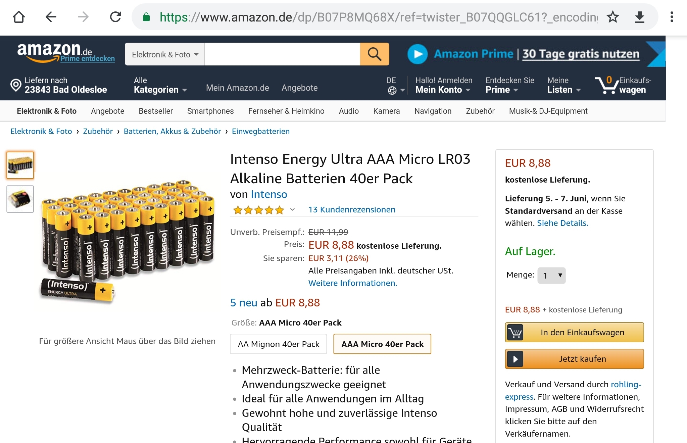This screenshot has height=443, width=687.
Task: Open the Menge quantity dropdown
Action: [551, 276]
